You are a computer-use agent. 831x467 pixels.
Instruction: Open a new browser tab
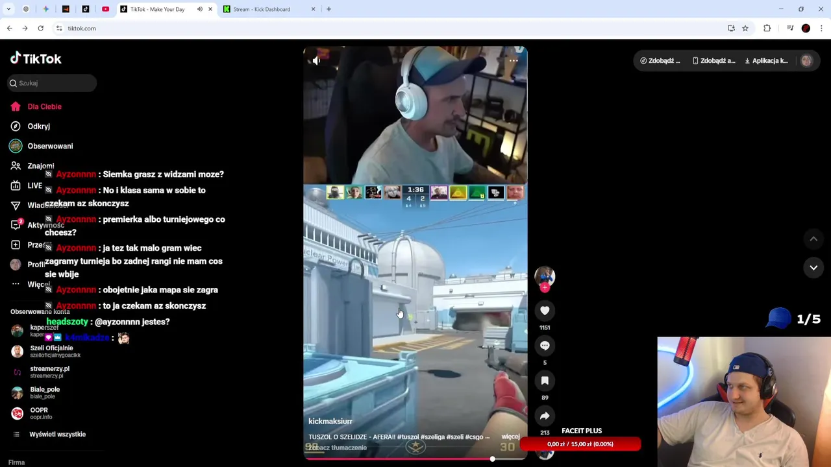tap(329, 9)
